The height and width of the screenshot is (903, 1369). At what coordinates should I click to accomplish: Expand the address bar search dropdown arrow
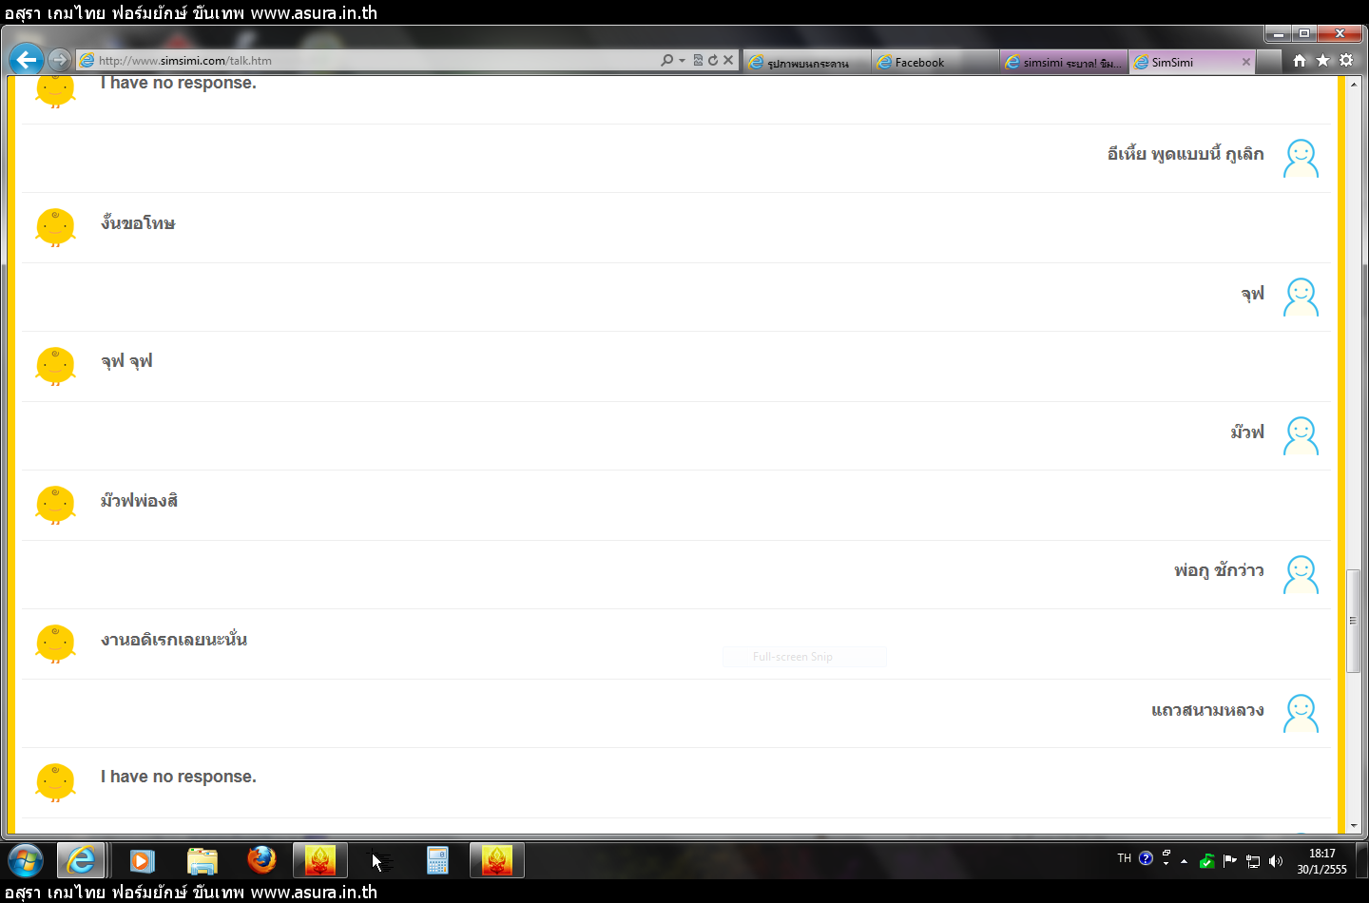[x=682, y=61]
